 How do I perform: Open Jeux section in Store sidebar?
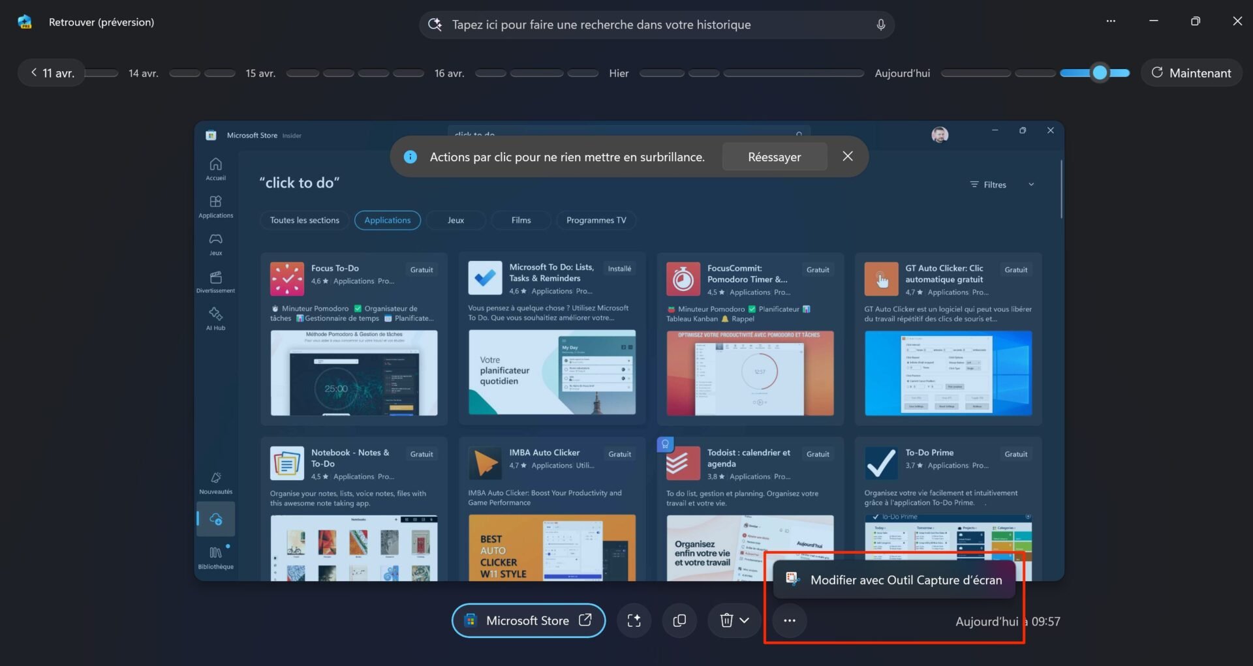coord(215,244)
